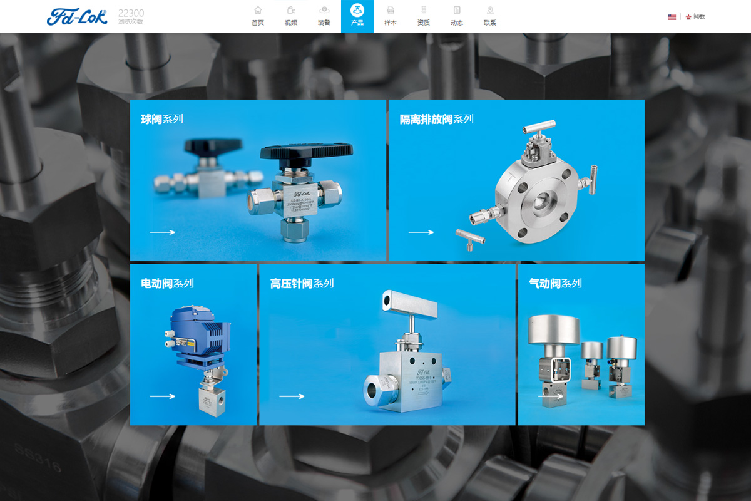This screenshot has height=501, width=751.
Task: Click the highlighted 产品 valve icon
Action: coord(357,11)
